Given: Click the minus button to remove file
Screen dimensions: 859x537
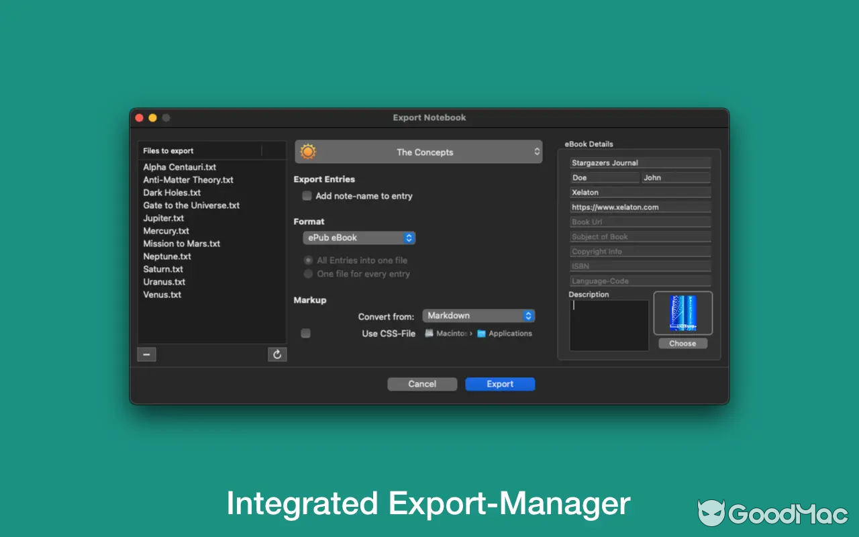Looking at the screenshot, I should 146,354.
